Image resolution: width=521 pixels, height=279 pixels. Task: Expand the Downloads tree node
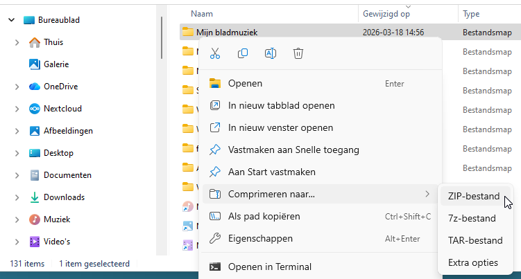click(x=17, y=198)
